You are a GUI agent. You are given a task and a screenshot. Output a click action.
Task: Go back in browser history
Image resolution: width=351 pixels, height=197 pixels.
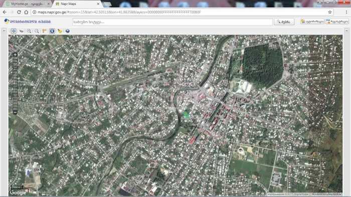(5, 12)
